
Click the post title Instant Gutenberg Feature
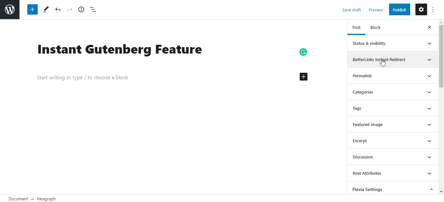click(x=120, y=49)
